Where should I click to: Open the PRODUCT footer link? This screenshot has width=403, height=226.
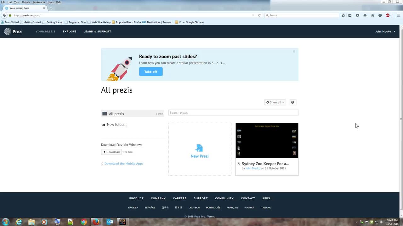click(x=136, y=198)
